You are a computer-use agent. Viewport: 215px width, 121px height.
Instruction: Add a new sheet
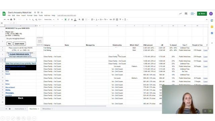pos(6,109)
